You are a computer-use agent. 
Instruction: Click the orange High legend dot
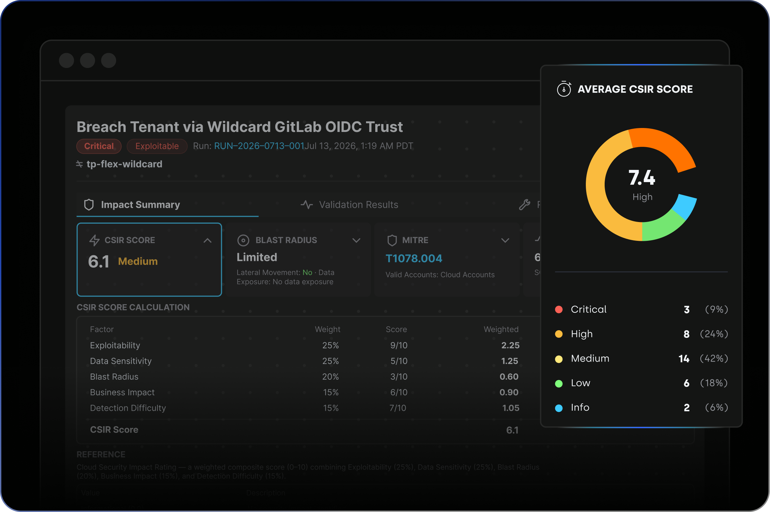(559, 334)
